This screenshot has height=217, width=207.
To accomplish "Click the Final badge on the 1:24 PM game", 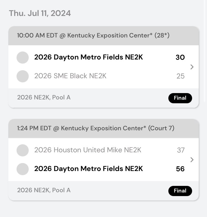I will [x=180, y=191].
